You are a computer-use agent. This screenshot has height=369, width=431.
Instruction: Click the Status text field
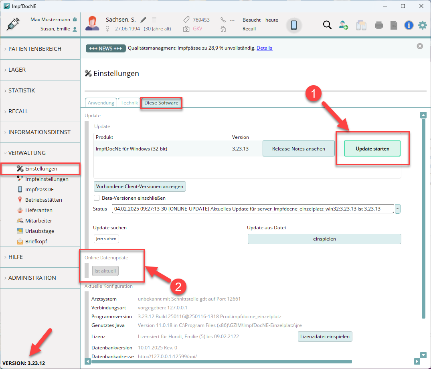tap(253, 209)
